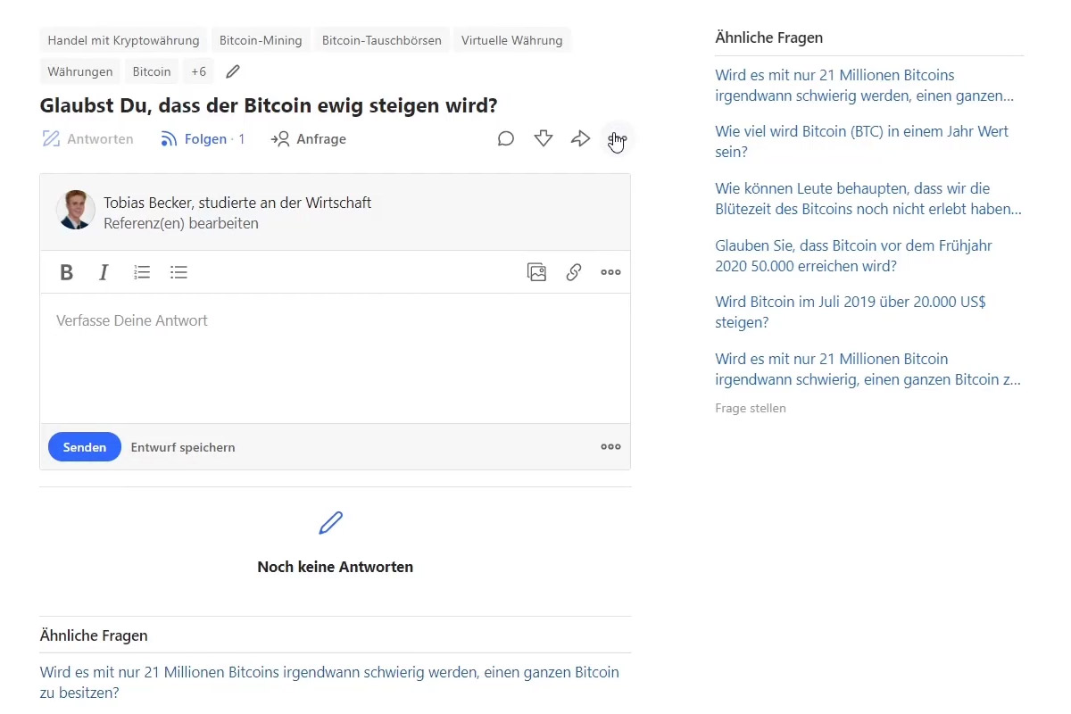Insert an image into the answer
1071x714 pixels.
pos(536,272)
